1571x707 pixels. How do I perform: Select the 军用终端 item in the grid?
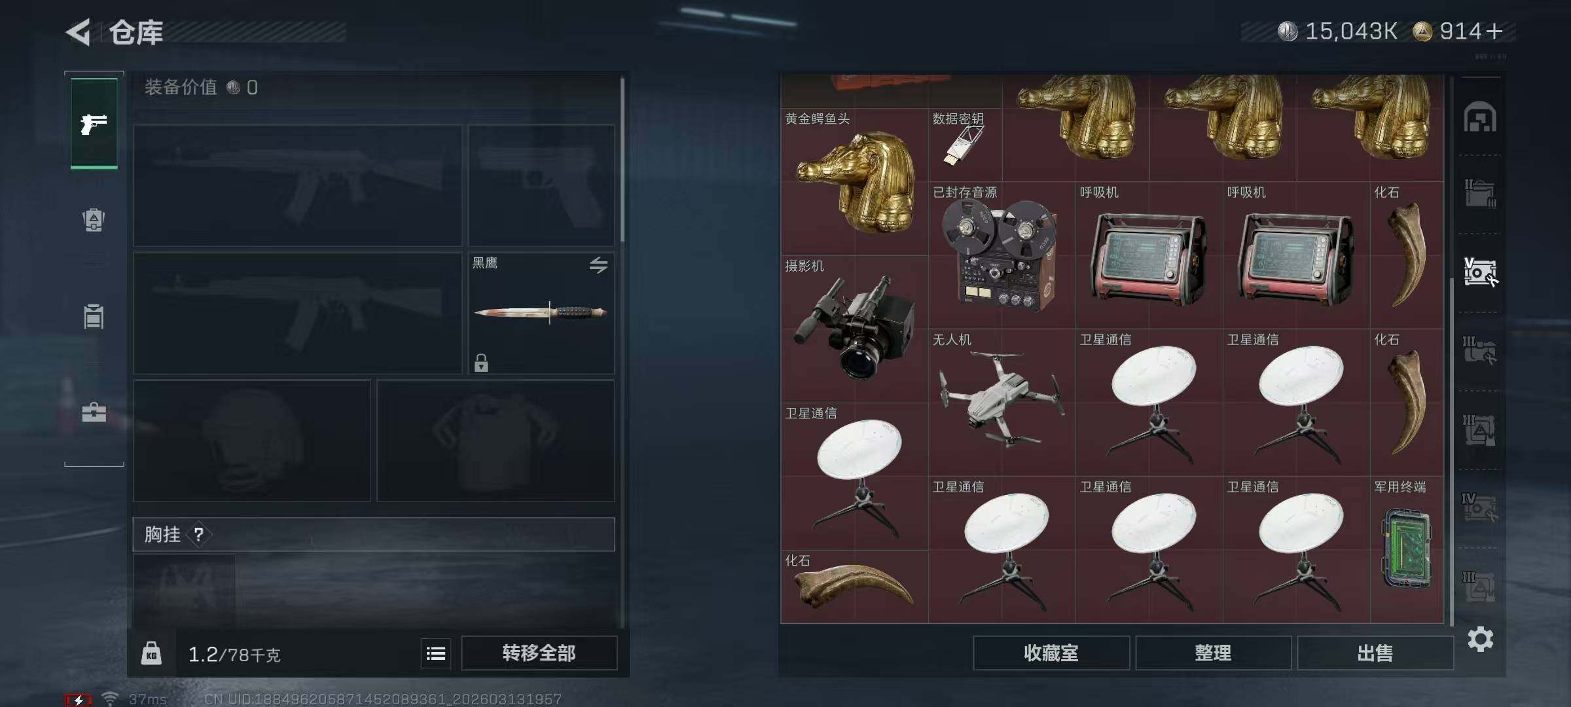pyautogui.click(x=1407, y=549)
